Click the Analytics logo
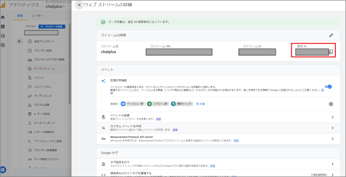 coord(3,5)
